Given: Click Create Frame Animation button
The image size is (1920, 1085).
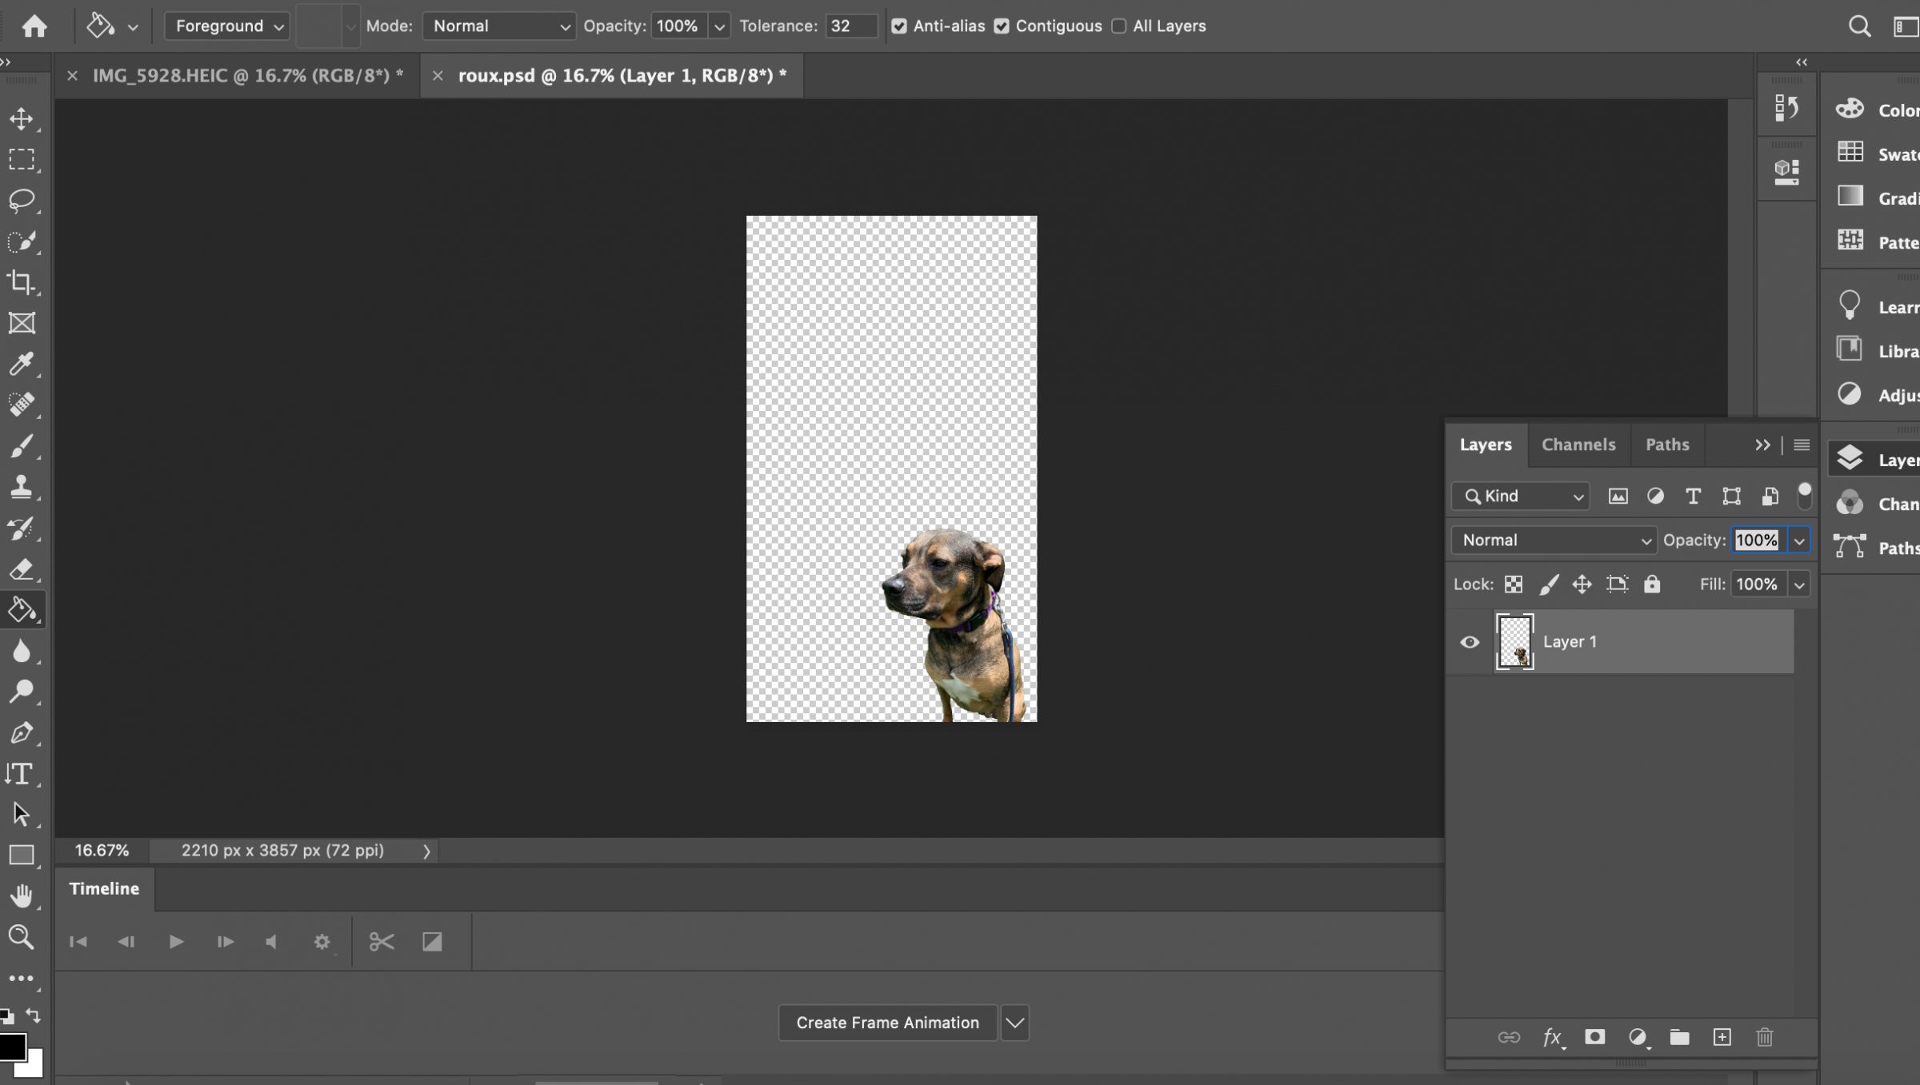Looking at the screenshot, I should [x=886, y=1023].
